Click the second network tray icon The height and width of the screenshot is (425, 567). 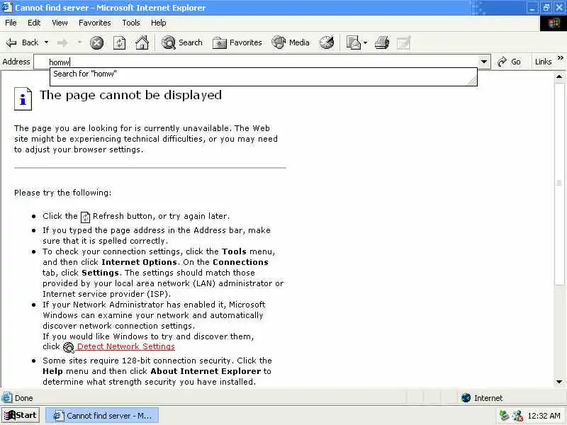517,416
